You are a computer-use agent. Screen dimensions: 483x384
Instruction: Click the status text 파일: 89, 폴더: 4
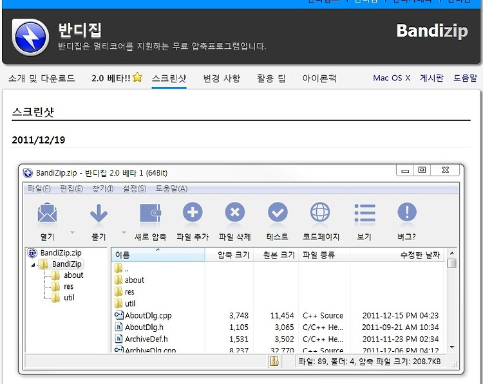click(x=327, y=361)
